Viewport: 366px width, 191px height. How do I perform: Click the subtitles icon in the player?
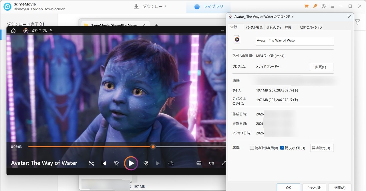199,163
